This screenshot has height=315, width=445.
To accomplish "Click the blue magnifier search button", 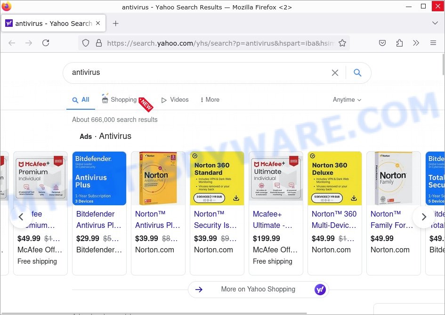I will [x=357, y=73].
